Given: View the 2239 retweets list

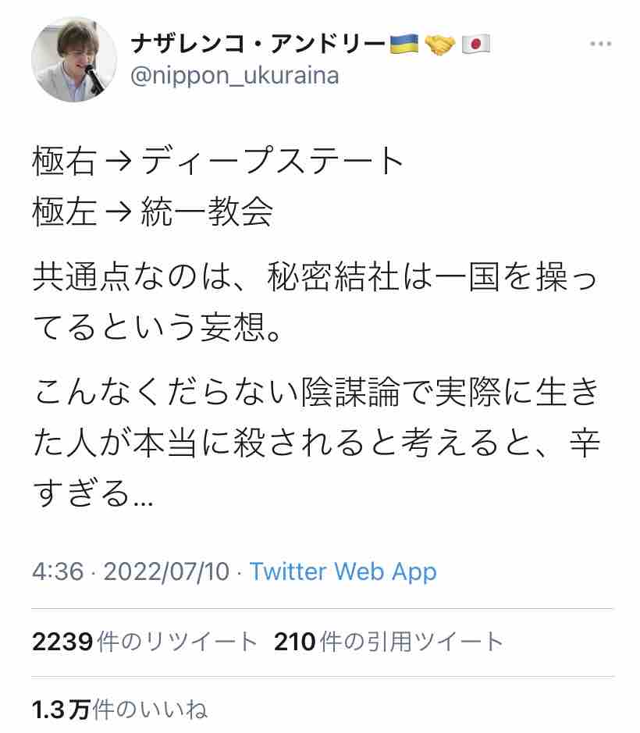Looking at the screenshot, I should coord(145,642).
